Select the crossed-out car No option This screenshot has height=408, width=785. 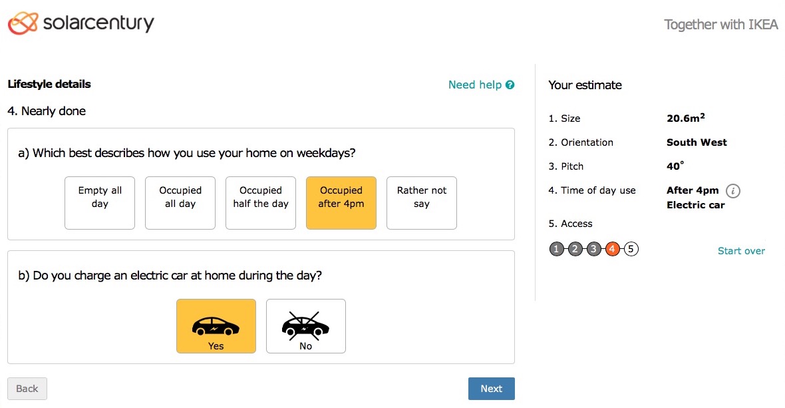[306, 326]
